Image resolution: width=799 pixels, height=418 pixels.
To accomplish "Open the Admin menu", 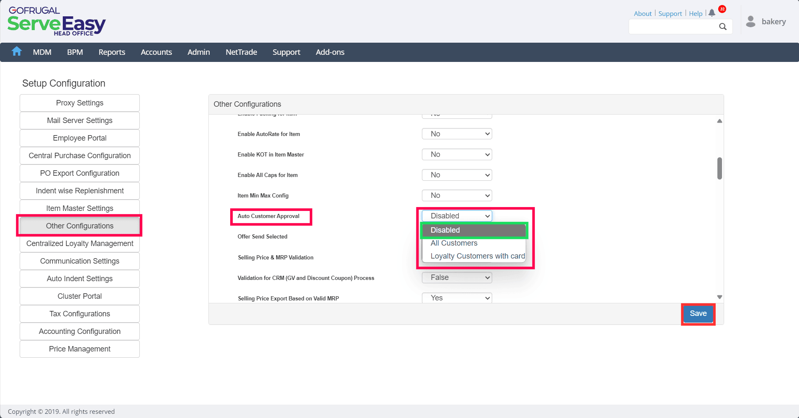I will 199,52.
